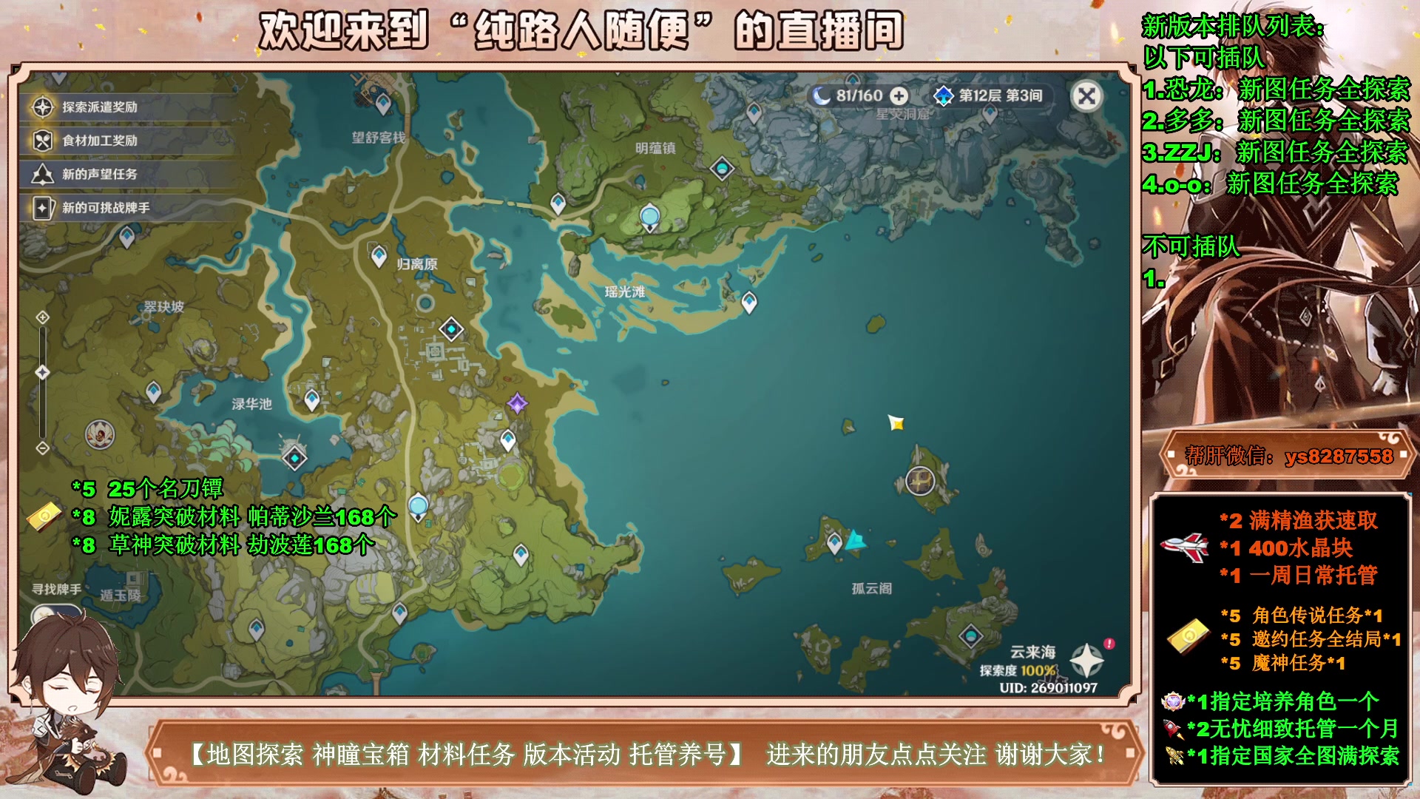Select teleport waypoint west of 渌华池
Image resolution: width=1420 pixels, height=799 pixels.
[x=153, y=391]
